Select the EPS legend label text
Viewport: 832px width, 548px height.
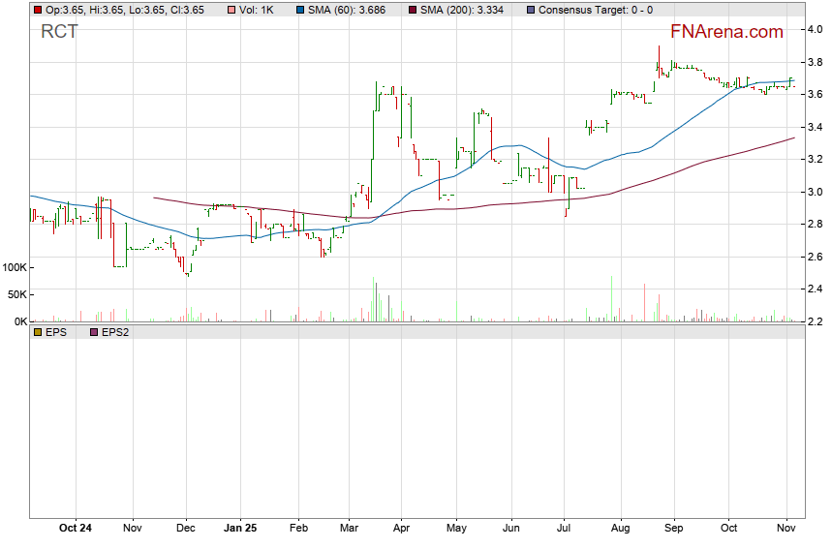pos(59,331)
